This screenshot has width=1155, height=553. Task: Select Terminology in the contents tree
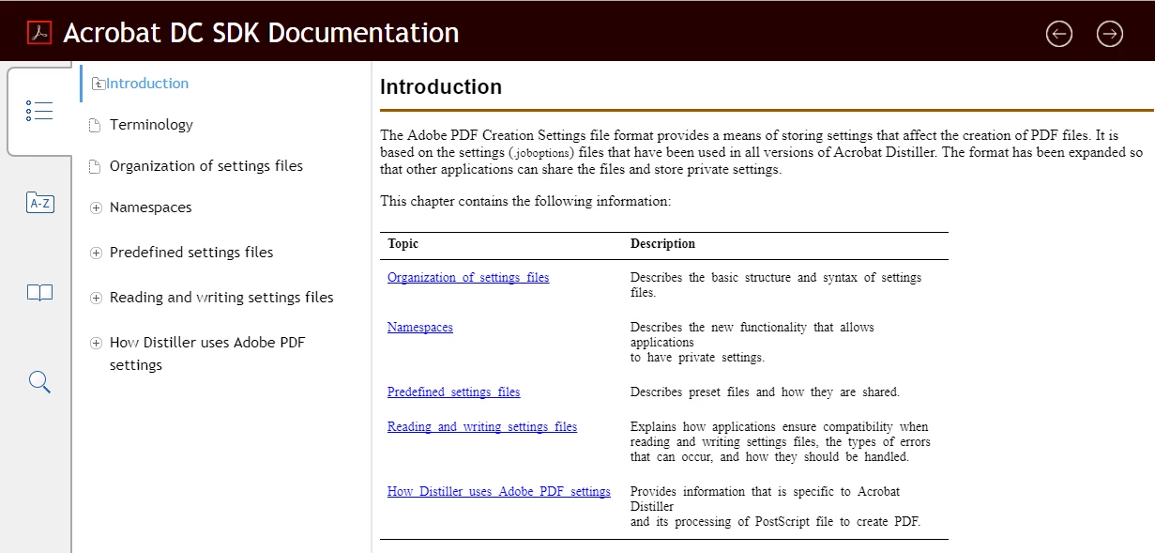[151, 125]
